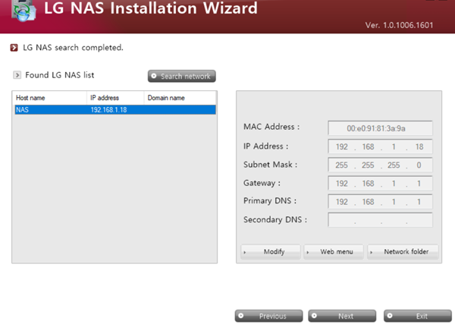Click the IP address column header
Image resolution: width=455 pixels, height=324 pixels.
click(x=115, y=98)
